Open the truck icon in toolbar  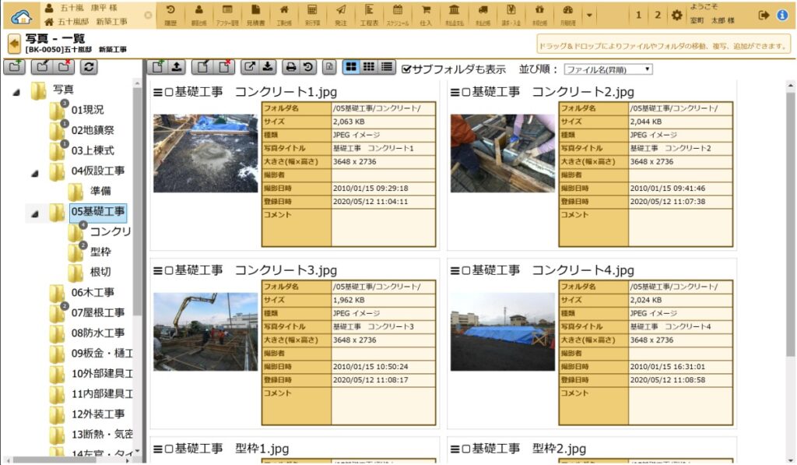(x=483, y=16)
